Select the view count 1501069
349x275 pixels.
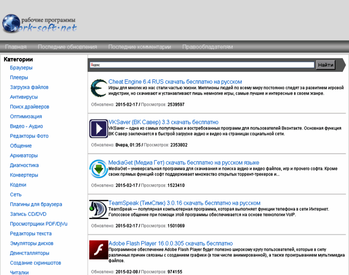point(176,226)
